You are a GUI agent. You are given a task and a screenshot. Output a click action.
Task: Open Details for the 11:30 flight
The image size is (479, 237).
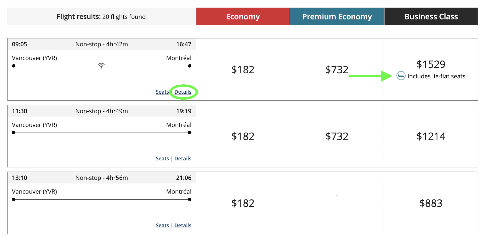point(183,158)
